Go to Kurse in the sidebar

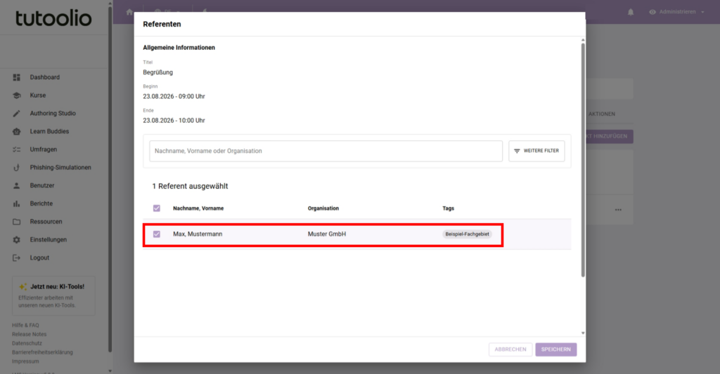(x=38, y=95)
